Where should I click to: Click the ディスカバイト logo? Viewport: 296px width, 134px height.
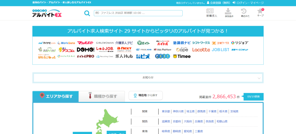(47, 50)
